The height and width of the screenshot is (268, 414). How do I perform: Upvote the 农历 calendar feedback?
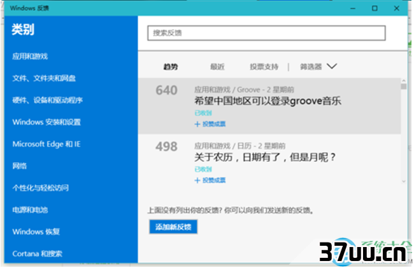210,180
